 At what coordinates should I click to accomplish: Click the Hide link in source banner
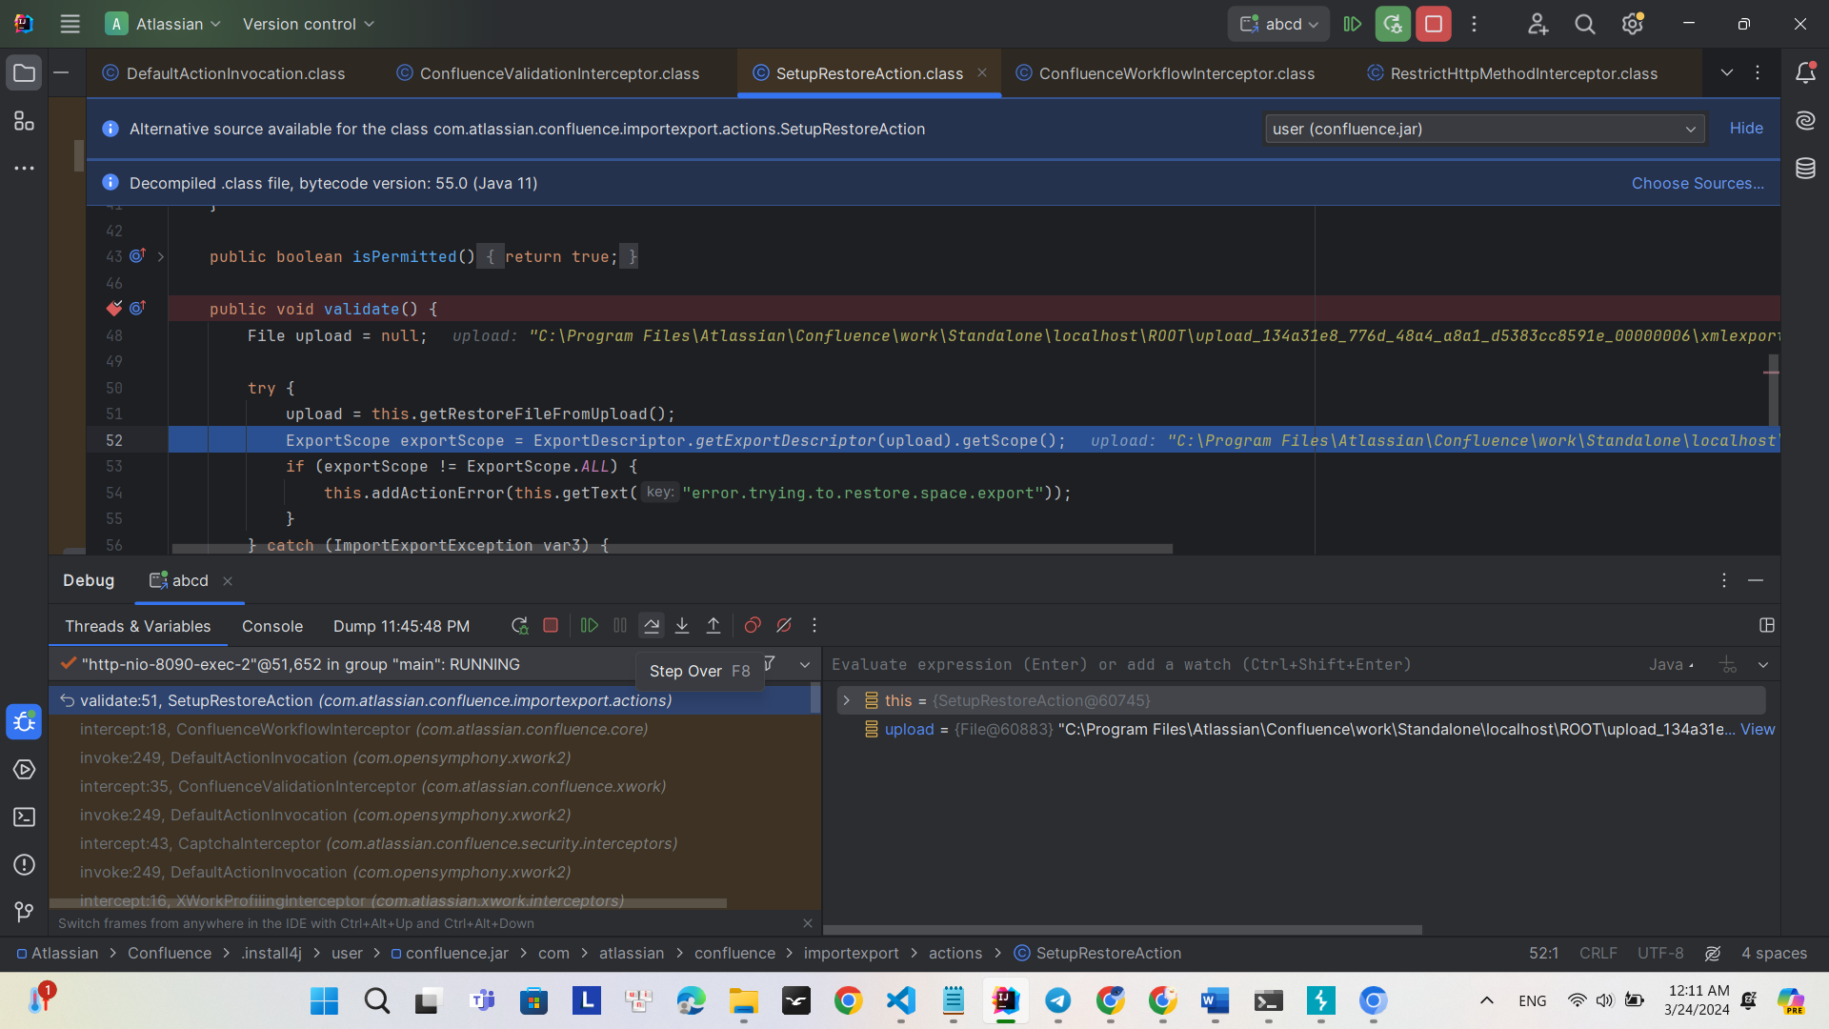[x=1746, y=129]
